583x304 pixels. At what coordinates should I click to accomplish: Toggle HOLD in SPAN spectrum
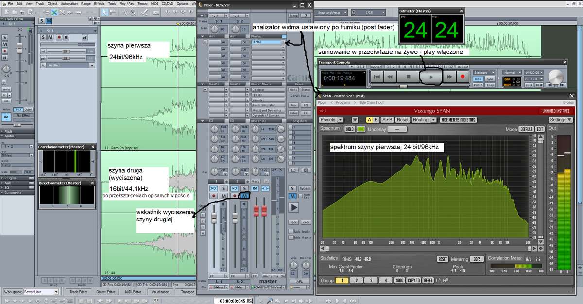pos(350,129)
